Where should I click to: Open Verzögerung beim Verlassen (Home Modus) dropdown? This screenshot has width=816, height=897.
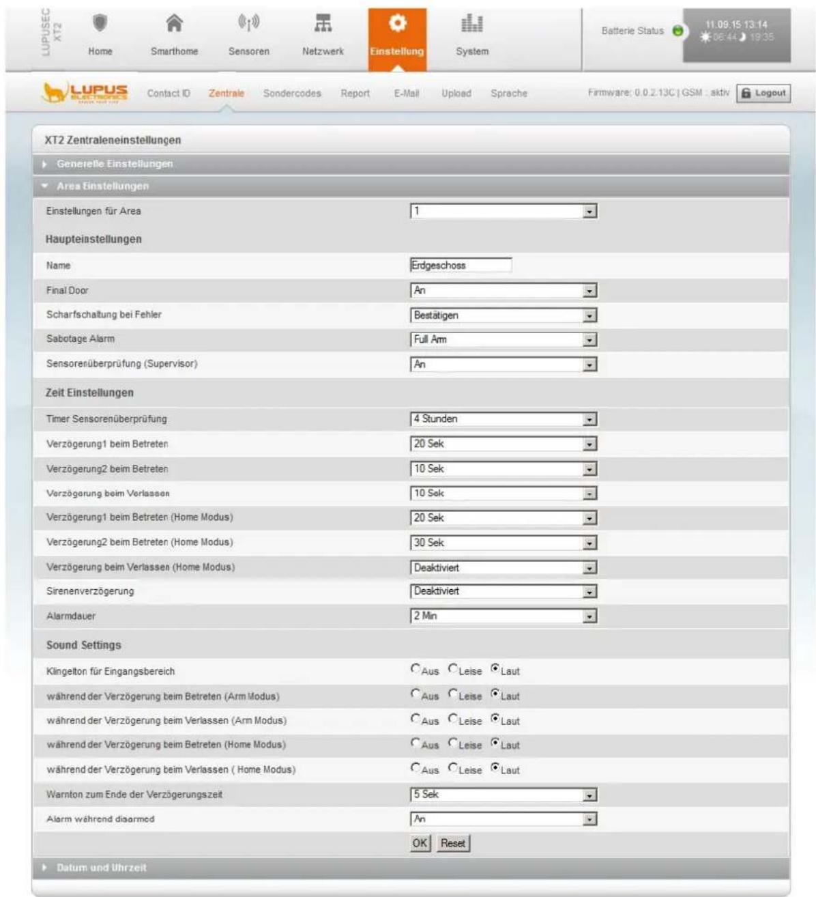point(504,567)
